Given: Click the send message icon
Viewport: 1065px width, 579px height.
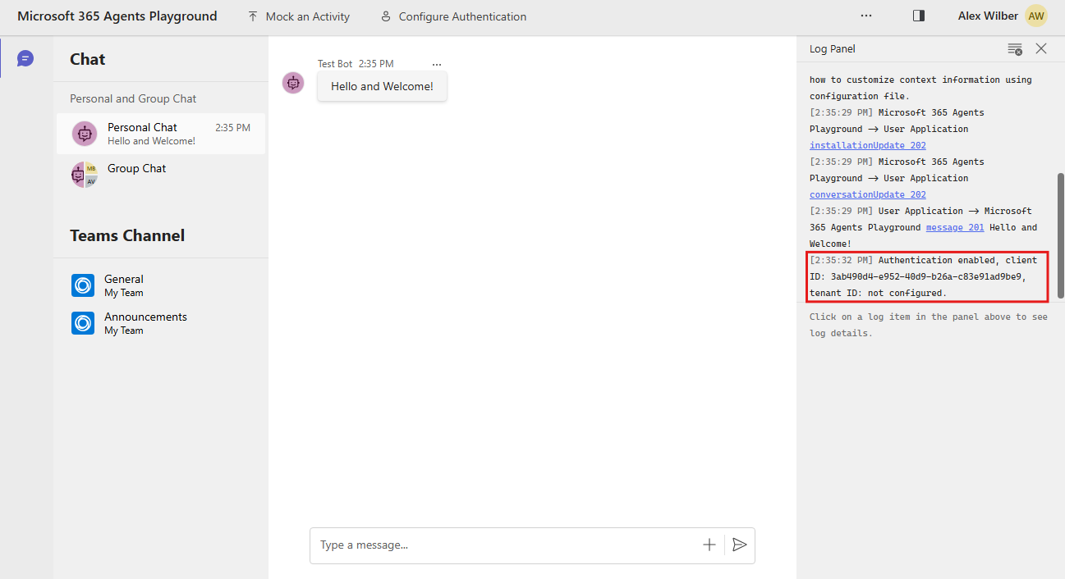Looking at the screenshot, I should pos(739,545).
